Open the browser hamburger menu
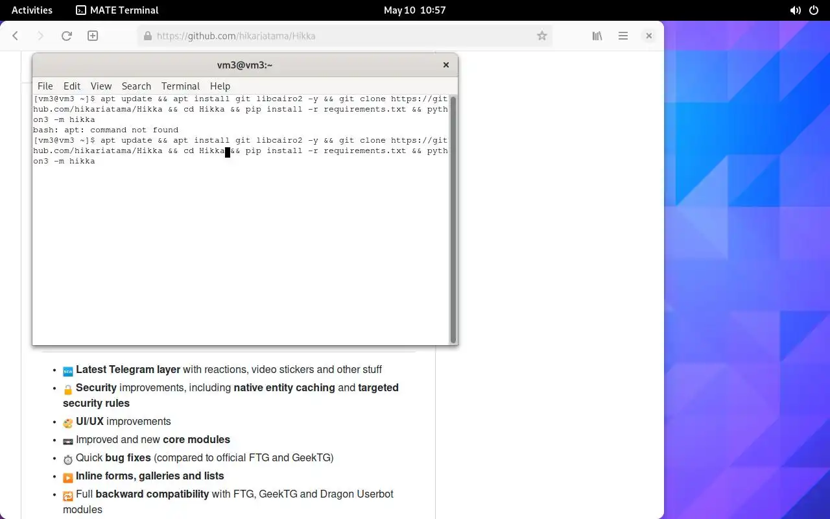Screen dimensions: 830x519 [623, 36]
